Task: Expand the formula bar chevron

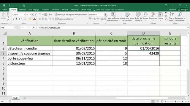Action: [x=188, y=28]
